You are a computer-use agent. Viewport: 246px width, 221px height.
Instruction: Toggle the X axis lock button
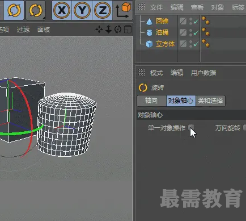(62, 10)
